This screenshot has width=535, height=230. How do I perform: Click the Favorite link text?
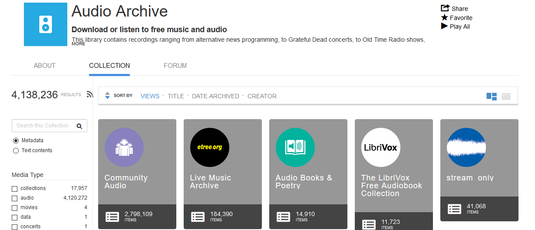coord(461,18)
